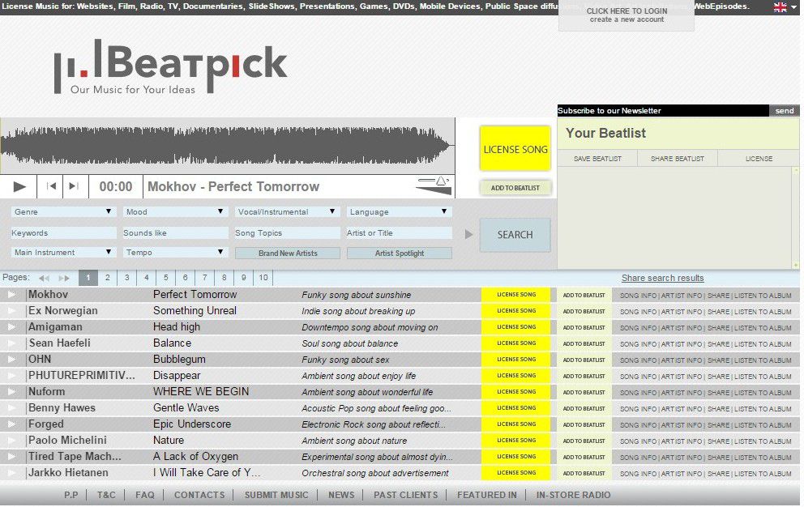Go to next results page arrow
This screenshot has height=507, width=804.
pyautogui.click(x=64, y=279)
